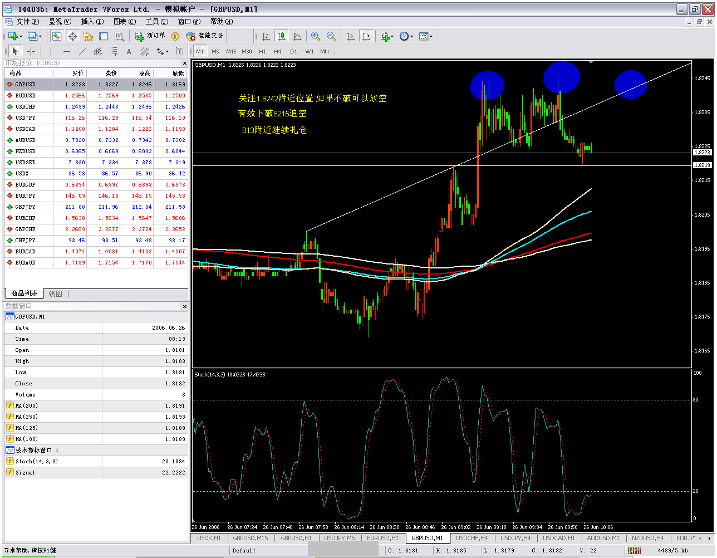Switch to the AUDUSD,M1 chart tab
This screenshot has width=717, height=558.
603,538
